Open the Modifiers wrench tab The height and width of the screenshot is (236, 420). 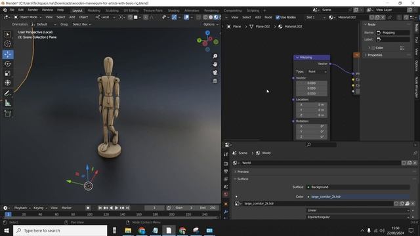point(226,212)
